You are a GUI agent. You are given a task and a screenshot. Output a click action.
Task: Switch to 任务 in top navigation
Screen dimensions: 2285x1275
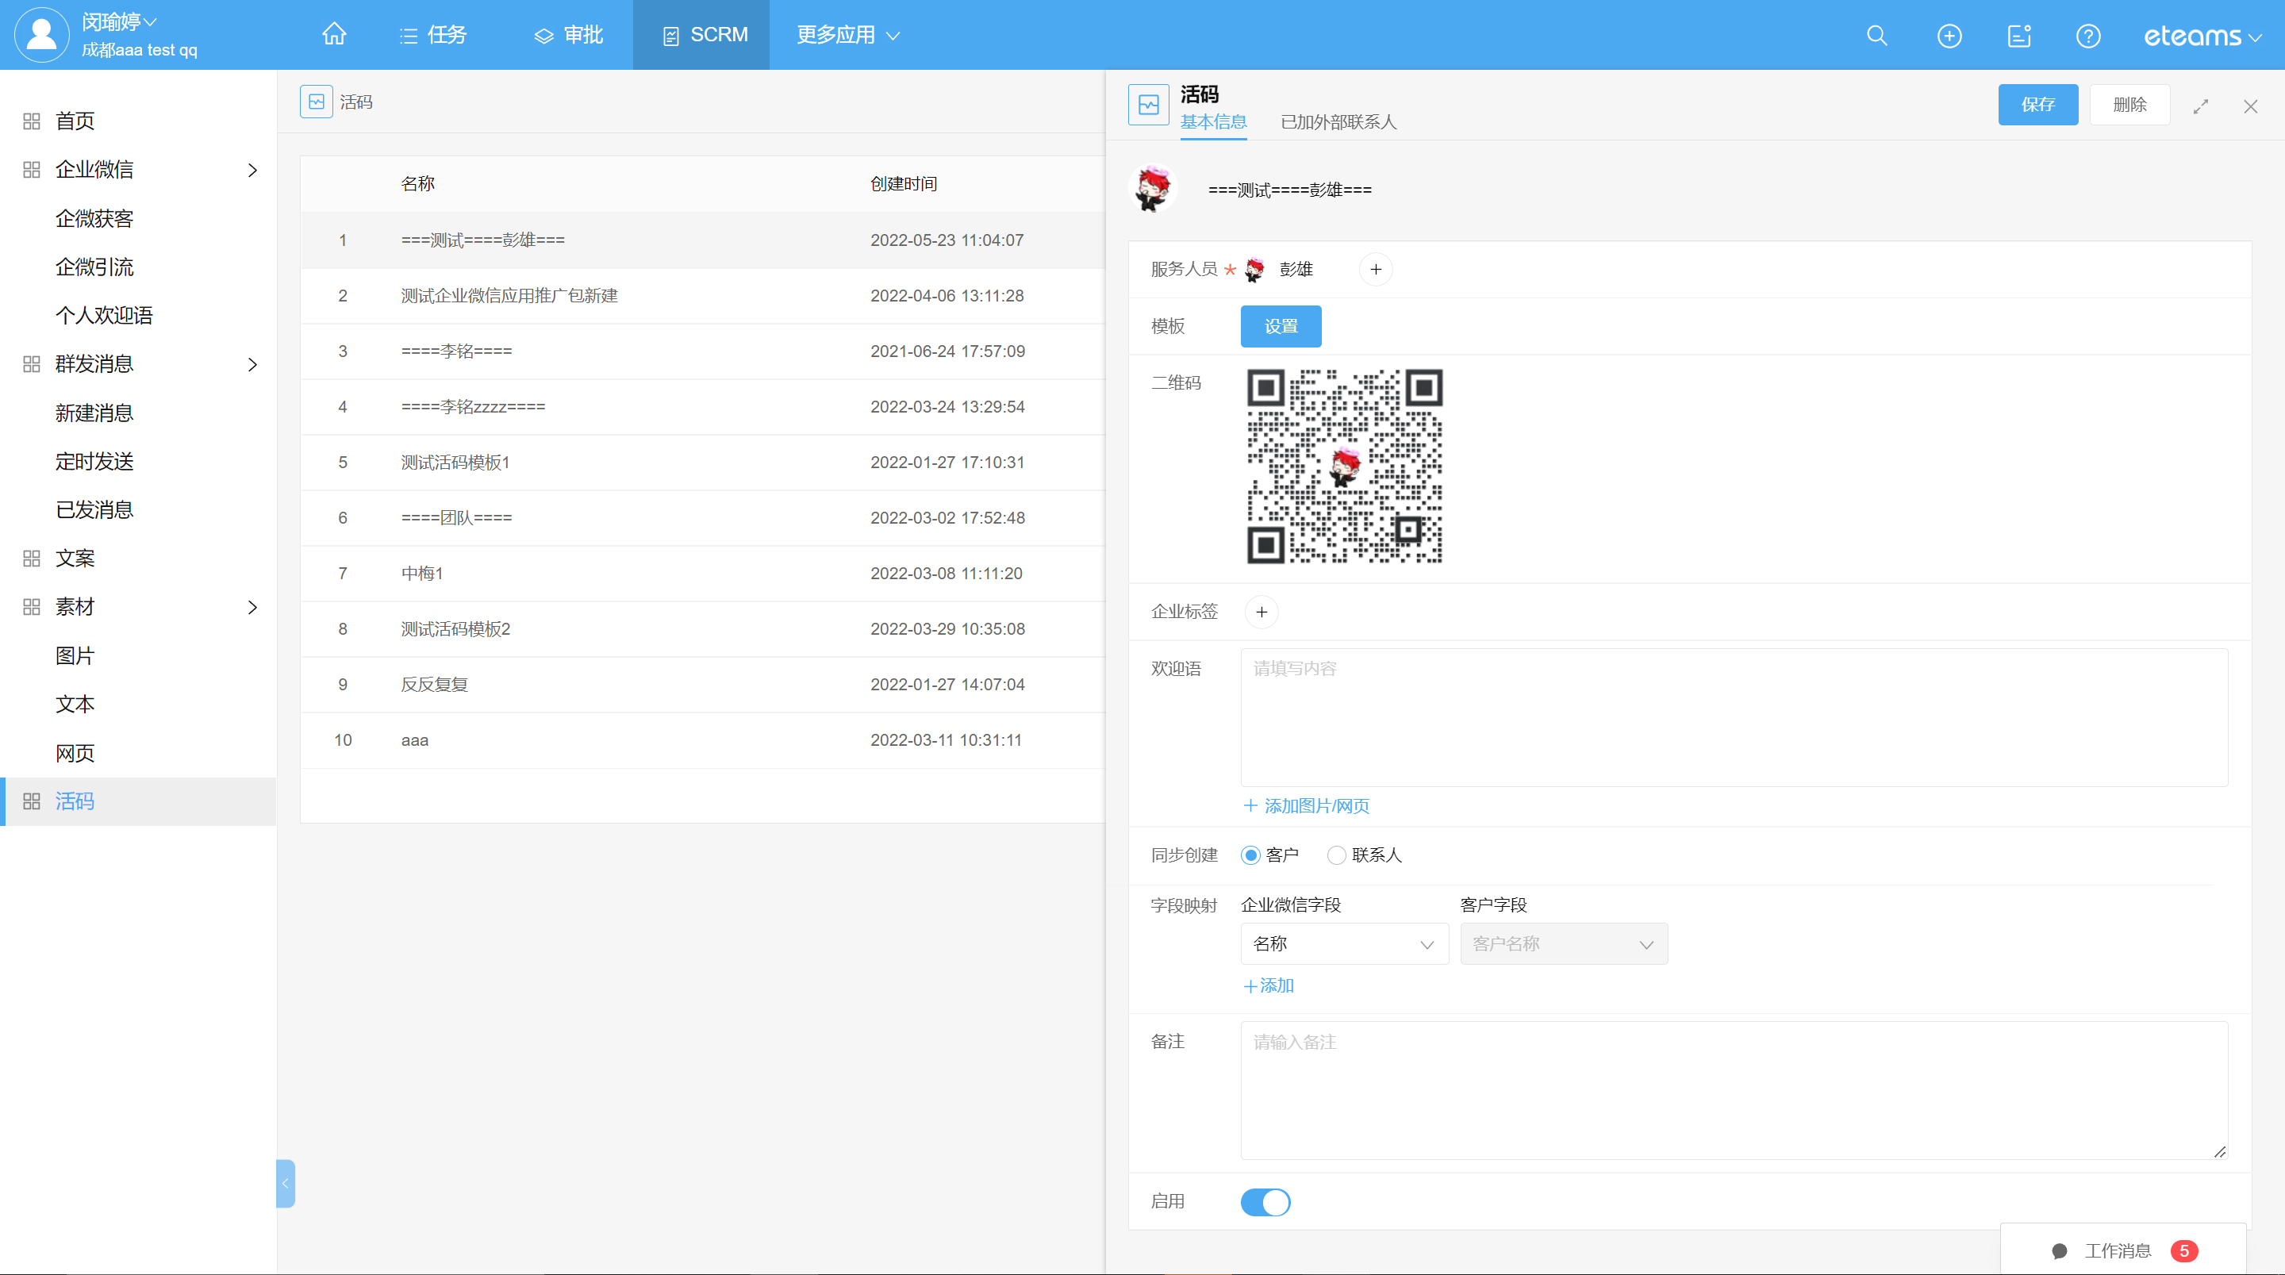433,35
